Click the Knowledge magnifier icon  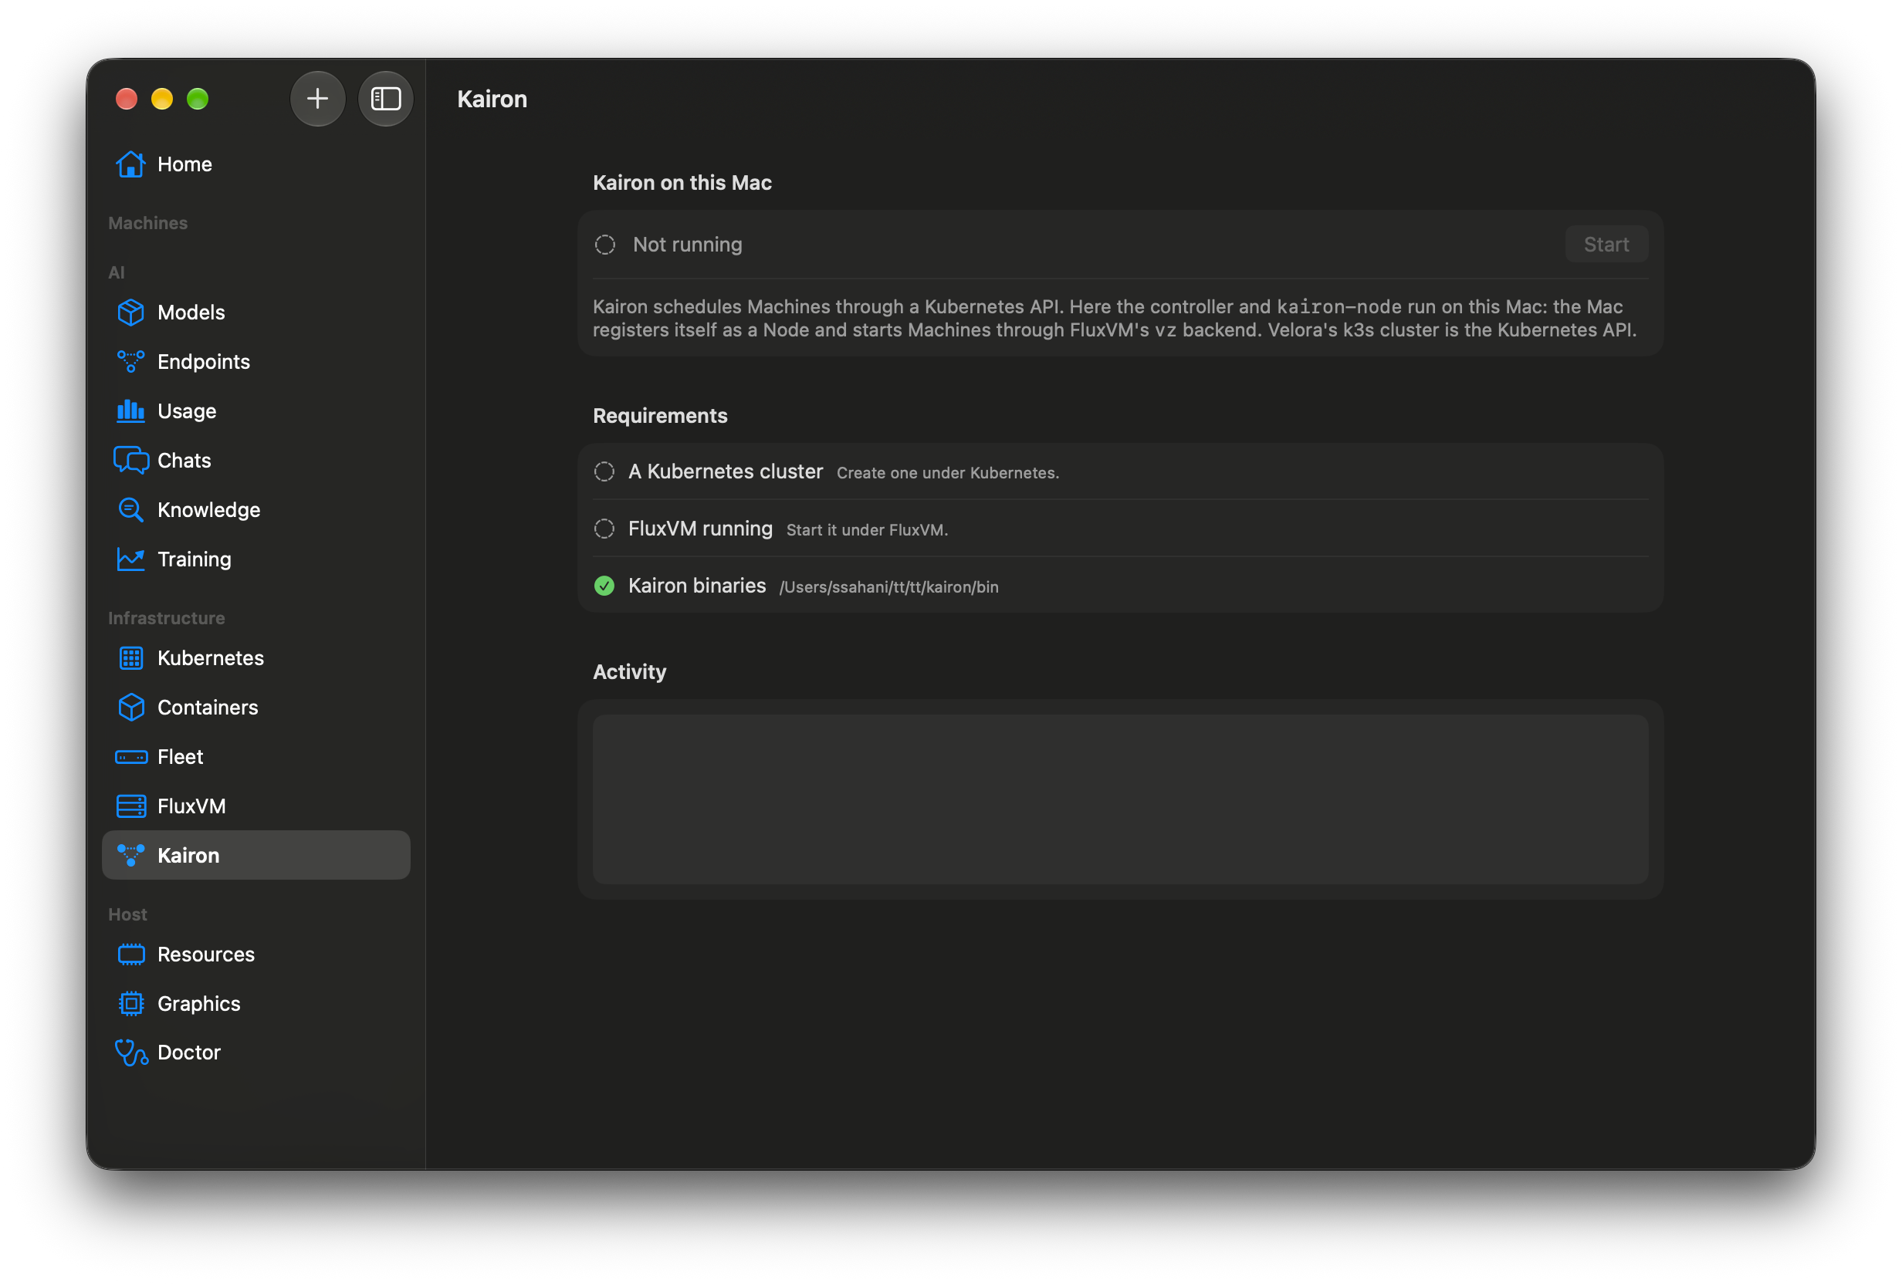[x=131, y=510]
